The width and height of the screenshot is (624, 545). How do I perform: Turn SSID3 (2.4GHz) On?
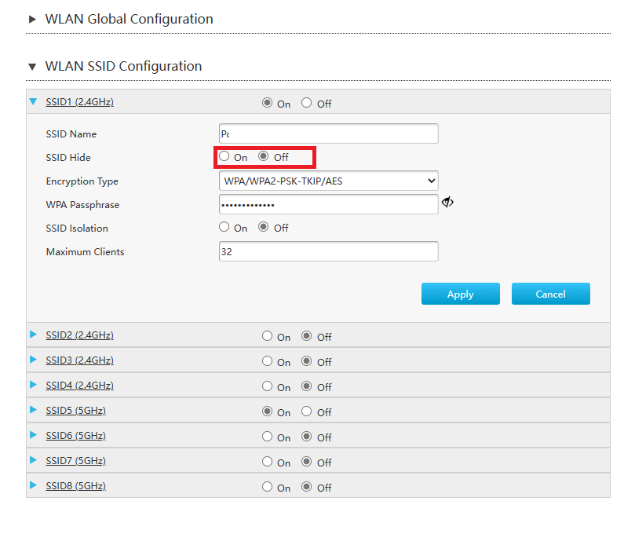click(267, 361)
